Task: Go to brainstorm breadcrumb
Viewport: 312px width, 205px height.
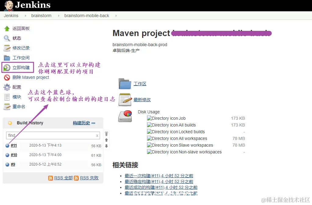Action: pyautogui.click(x=41, y=16)
